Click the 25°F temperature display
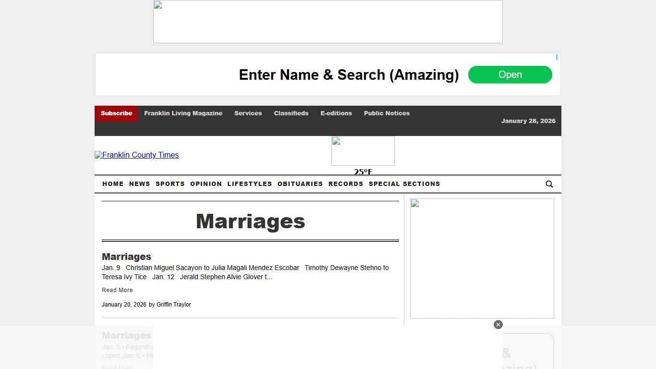Screen dimensions: 656x369 pos(363,172)
